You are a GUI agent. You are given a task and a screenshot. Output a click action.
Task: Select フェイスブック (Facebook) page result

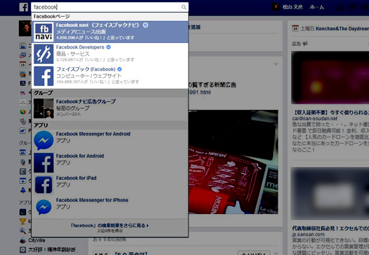pos(110,76)
